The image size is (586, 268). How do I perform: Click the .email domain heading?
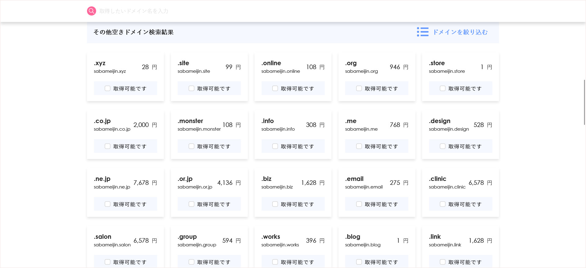click(x=354, y=179)
